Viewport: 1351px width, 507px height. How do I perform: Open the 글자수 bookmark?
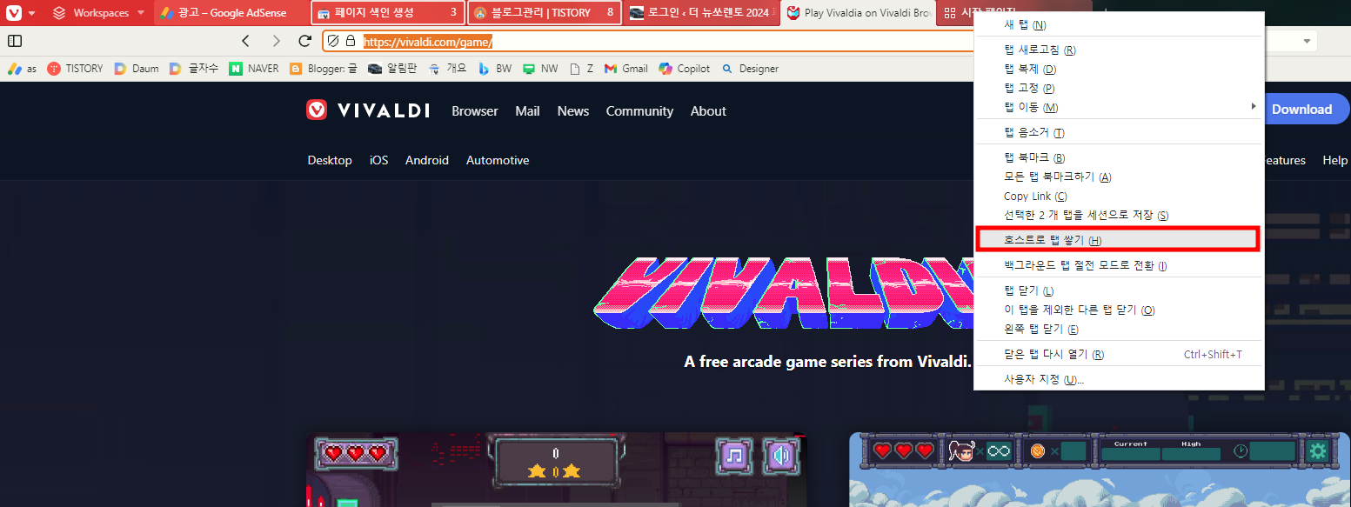pos(194,68)
